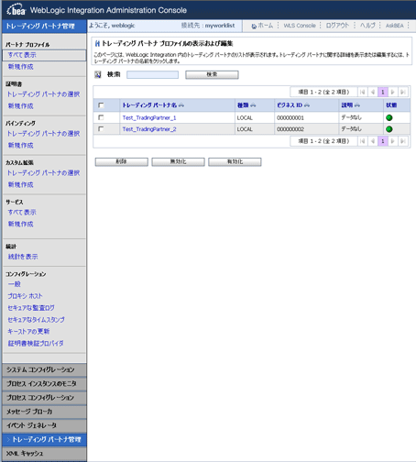Go to first page in bottom pager
The width and height of the screenshot is (416, 462).
(362, 141)
